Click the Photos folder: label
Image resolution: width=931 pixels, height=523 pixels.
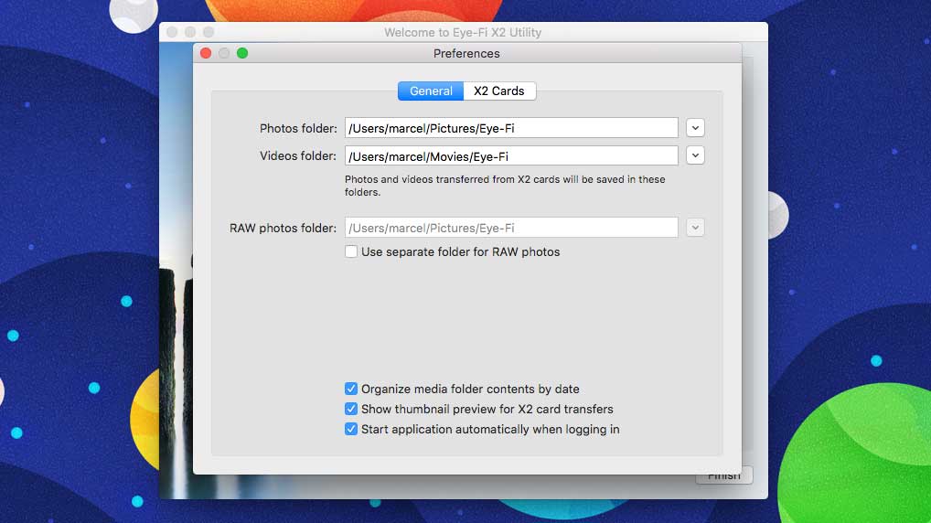(x=298, y=128)
